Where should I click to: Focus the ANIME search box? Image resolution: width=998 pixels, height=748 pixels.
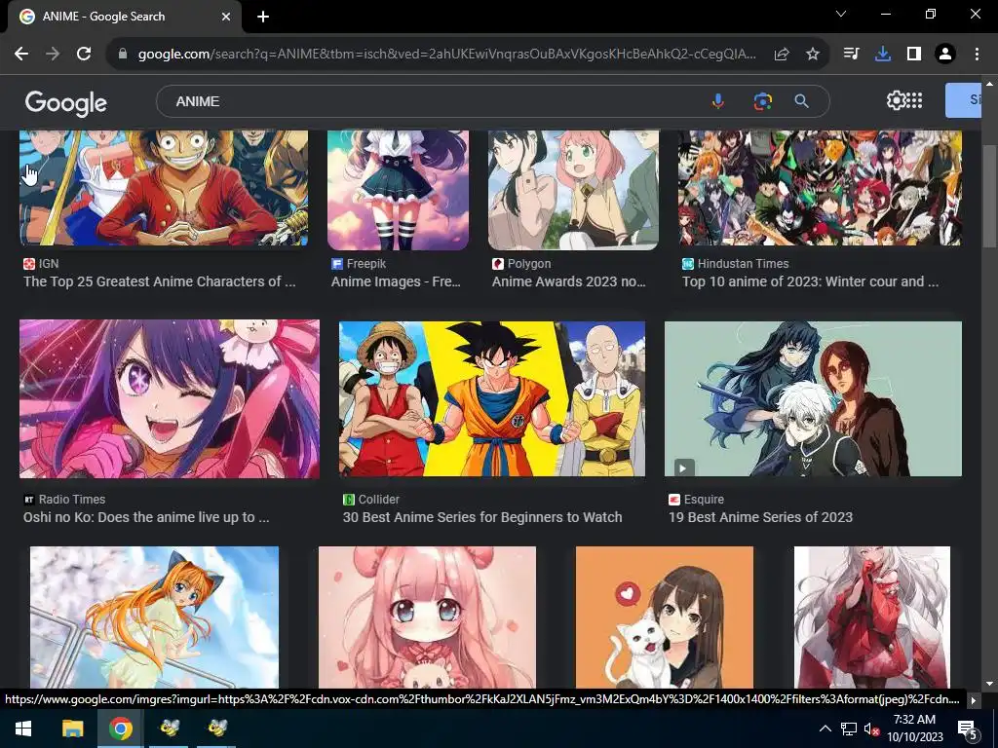tap(433, 101)
